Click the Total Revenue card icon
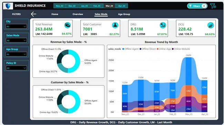The width and height of the screenshot is (224, 125). pos(68,25)
